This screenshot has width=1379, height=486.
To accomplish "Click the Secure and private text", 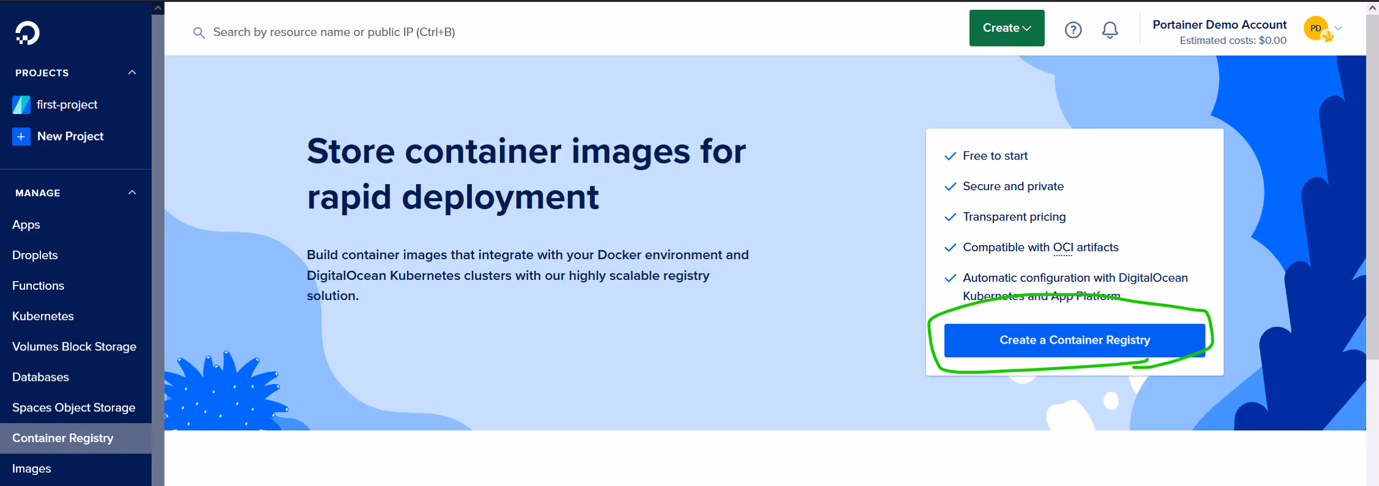I will (1013, 186).
